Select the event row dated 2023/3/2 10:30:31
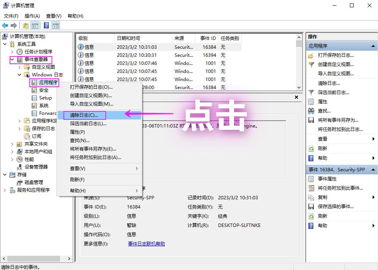This screenshot has width=378, height=270. 159,55
